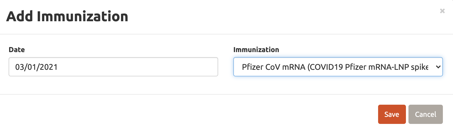Click the Add Immunization heading
This screenshot has height=132, width=453.
pyautogui.click(x=67, y=16)
